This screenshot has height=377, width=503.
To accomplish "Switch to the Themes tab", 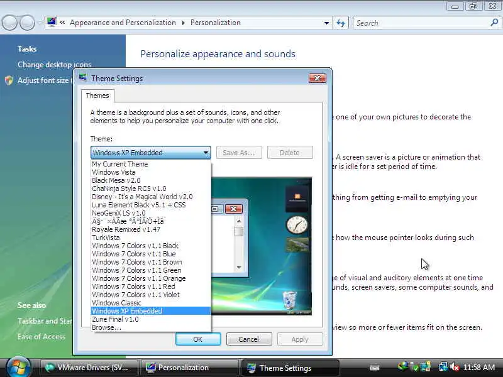I will click(x=97, y=96).
